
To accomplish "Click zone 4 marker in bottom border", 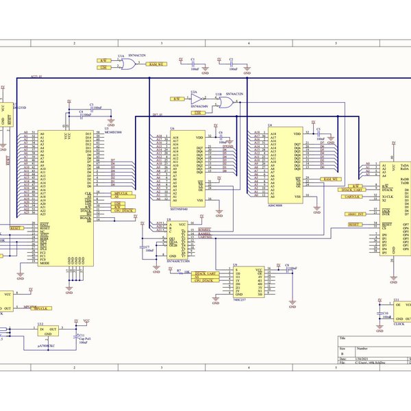I will [249, 367].
